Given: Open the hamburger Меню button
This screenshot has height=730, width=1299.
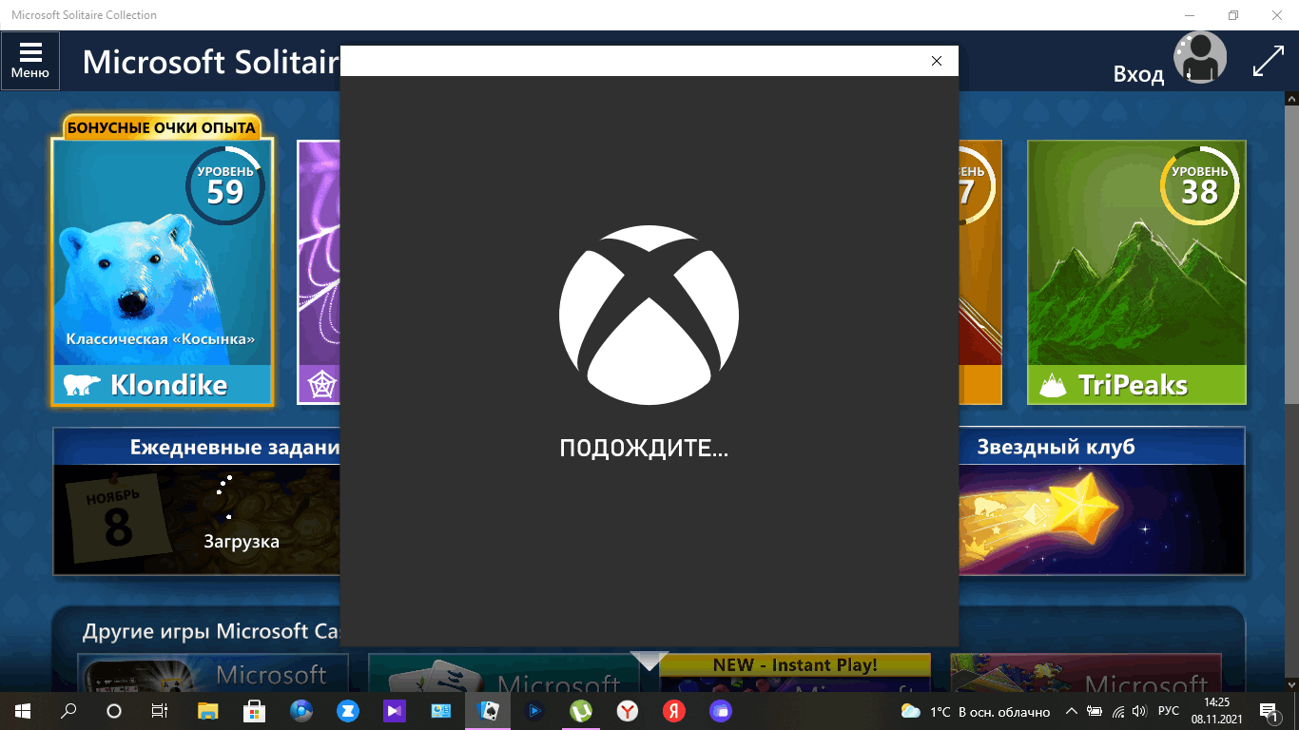Looking at the screenshot, I should (x=30, y=60).
